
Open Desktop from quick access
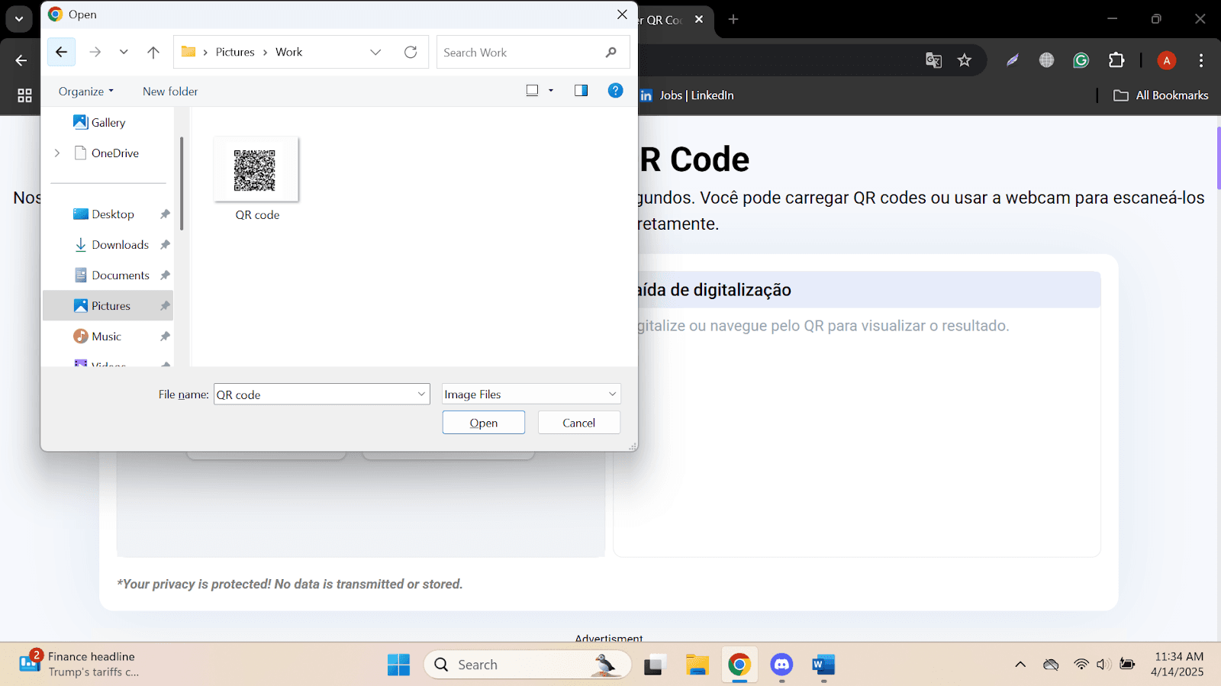point(104,214)
